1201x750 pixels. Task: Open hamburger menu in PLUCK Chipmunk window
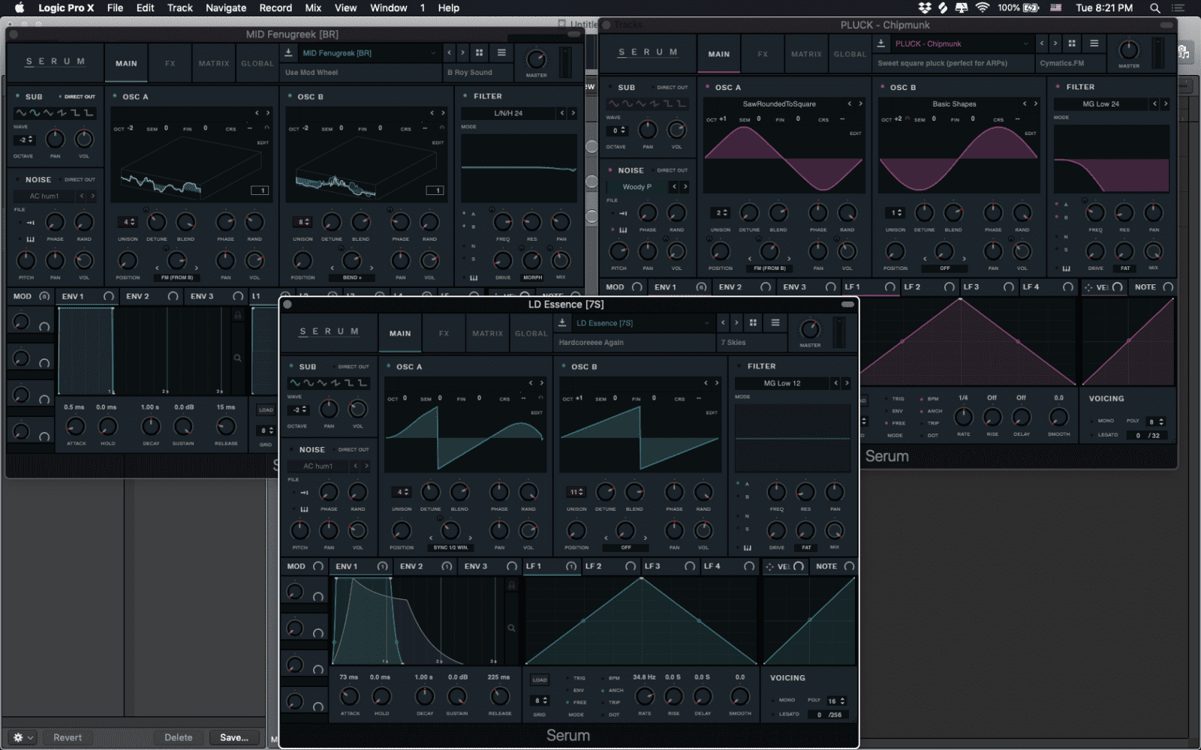pos(1094,43)
